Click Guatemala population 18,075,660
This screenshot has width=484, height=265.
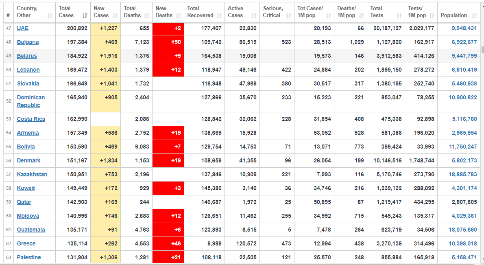tap(463, 230)
